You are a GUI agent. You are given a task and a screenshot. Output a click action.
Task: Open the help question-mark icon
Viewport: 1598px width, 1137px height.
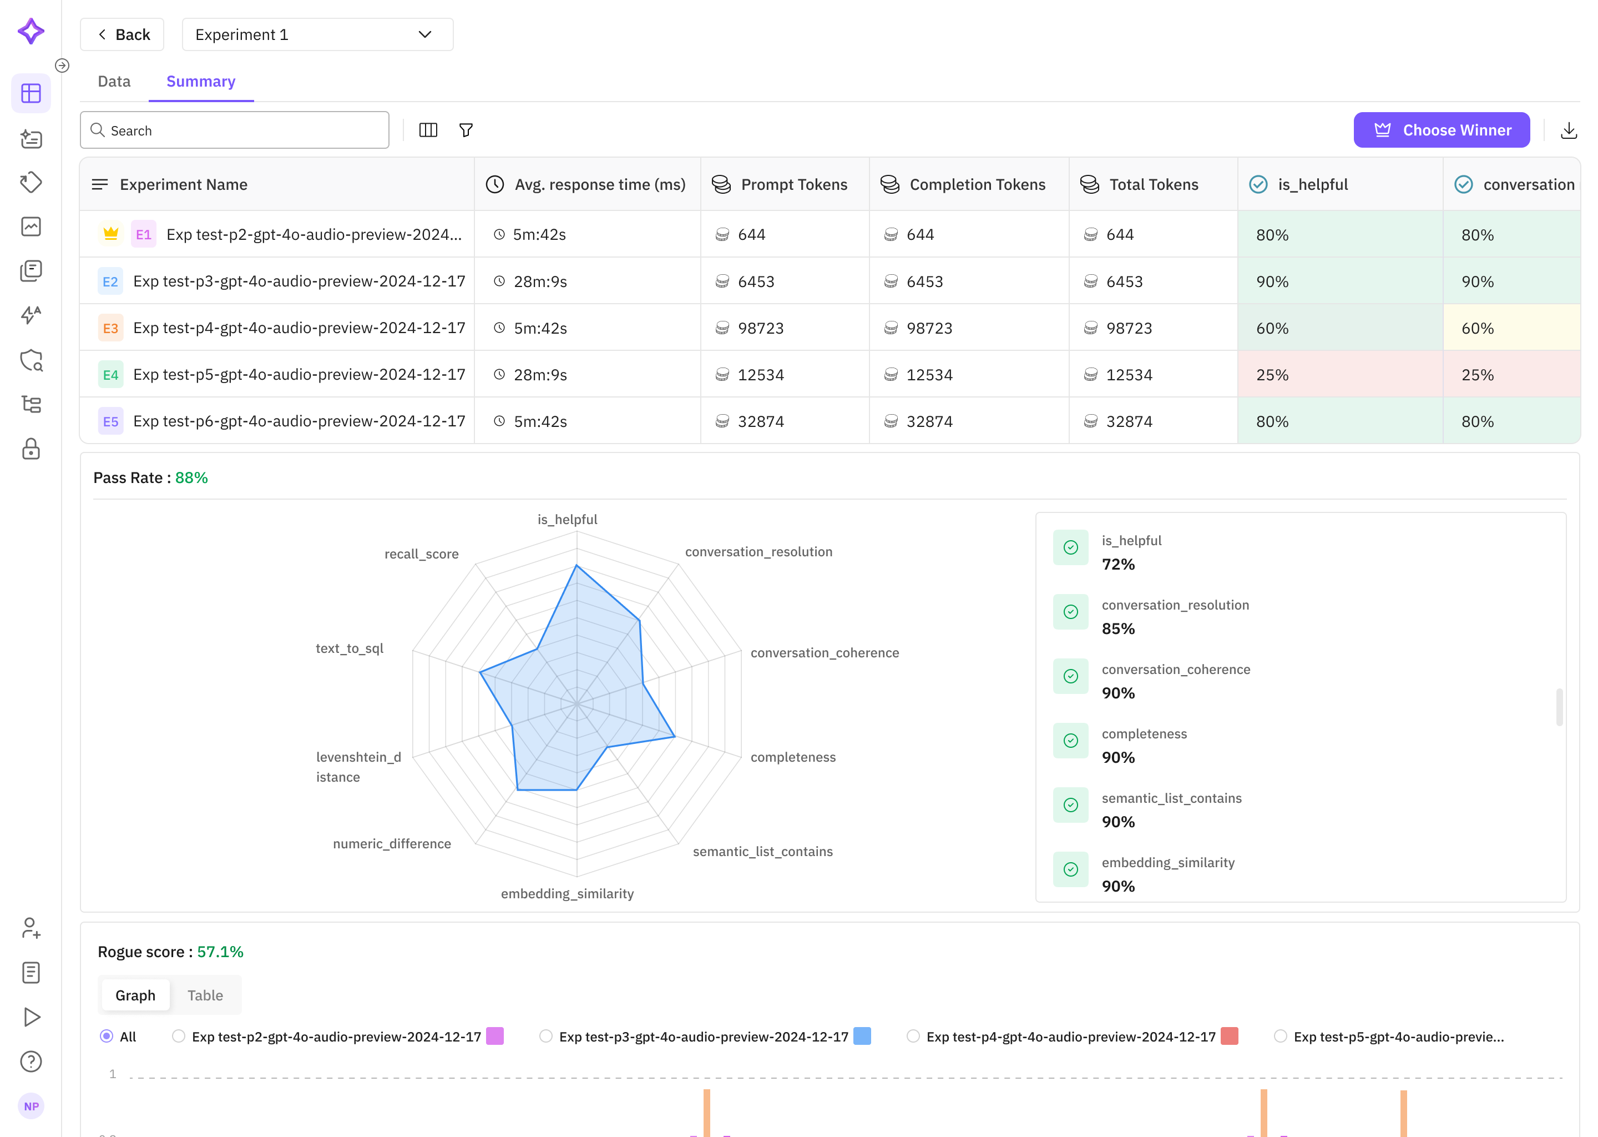click(31, 1061)
